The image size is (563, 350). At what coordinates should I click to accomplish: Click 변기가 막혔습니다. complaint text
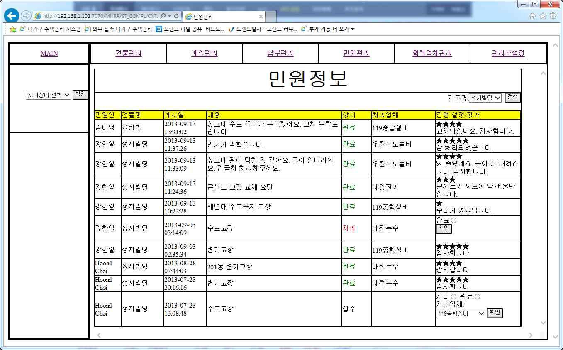[x=235, y=144]
